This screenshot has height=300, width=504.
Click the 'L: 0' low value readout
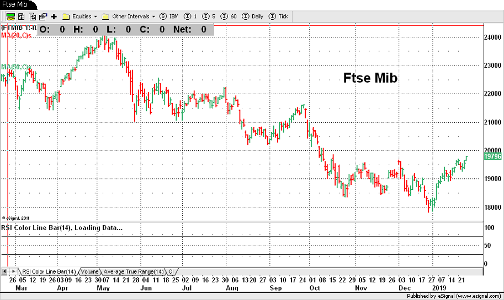pos(119,30)
